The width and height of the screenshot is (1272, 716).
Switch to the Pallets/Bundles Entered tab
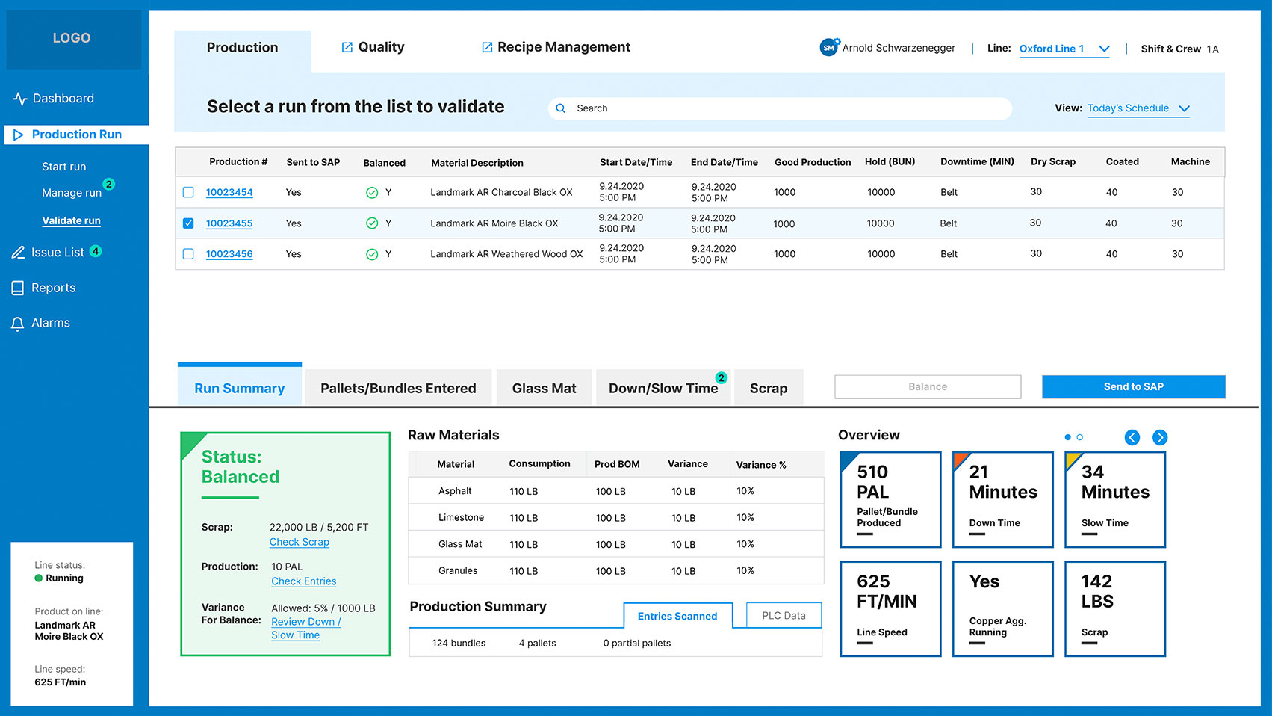coord(398,388)
